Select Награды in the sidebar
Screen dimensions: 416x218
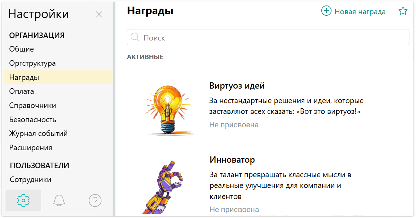pos(24,78)
